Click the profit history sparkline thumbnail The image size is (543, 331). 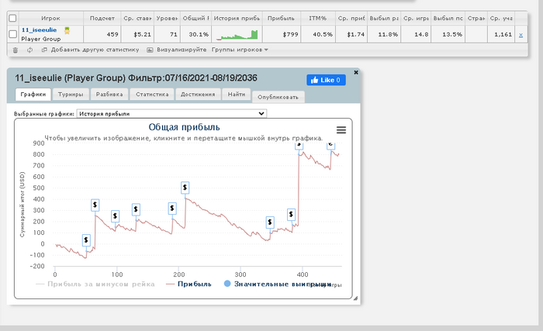pyautogui.click(x=237, y=35)
